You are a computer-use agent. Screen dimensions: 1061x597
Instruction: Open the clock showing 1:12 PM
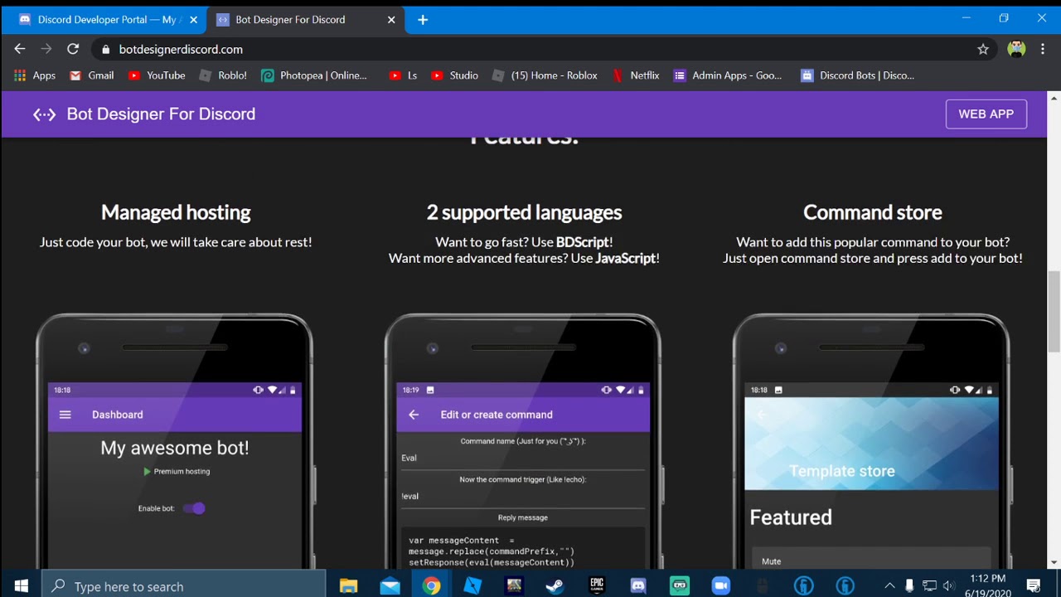pyautogui.click(x=987, y=585)
